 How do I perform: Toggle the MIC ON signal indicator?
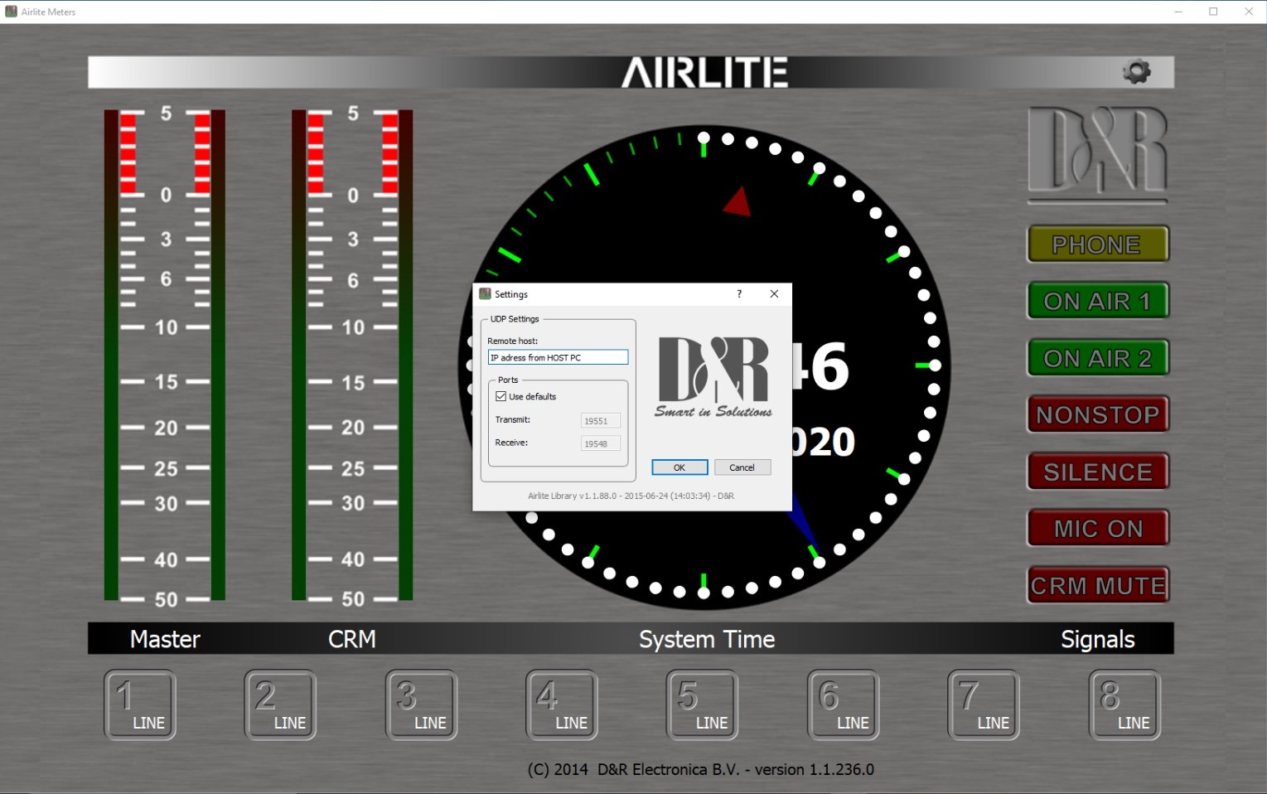[1098, 529]
